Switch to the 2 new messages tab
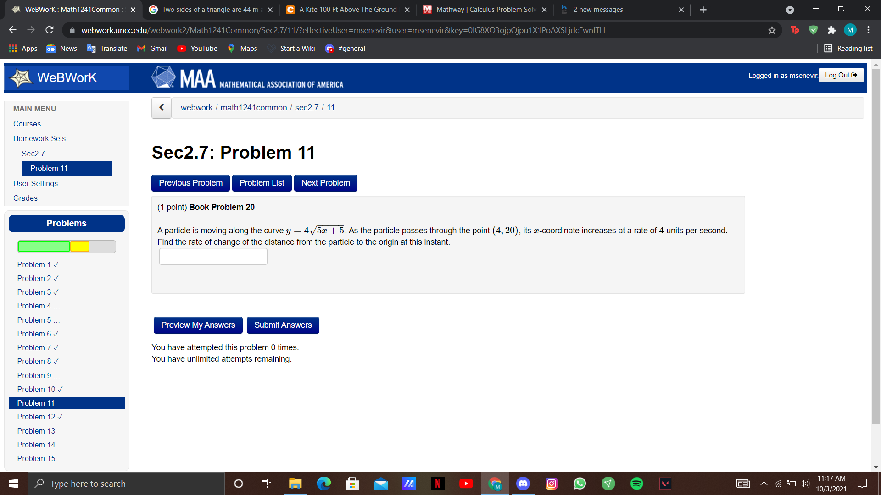The height and width of the screenshot is (495, 881). click(x=606, y=9)
